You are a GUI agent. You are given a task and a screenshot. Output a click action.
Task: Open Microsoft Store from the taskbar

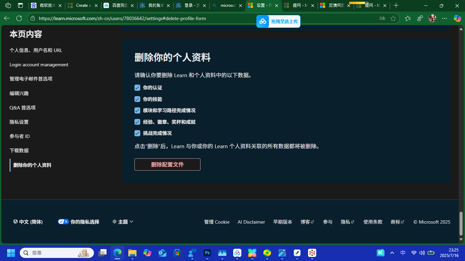tap(177, 253)
